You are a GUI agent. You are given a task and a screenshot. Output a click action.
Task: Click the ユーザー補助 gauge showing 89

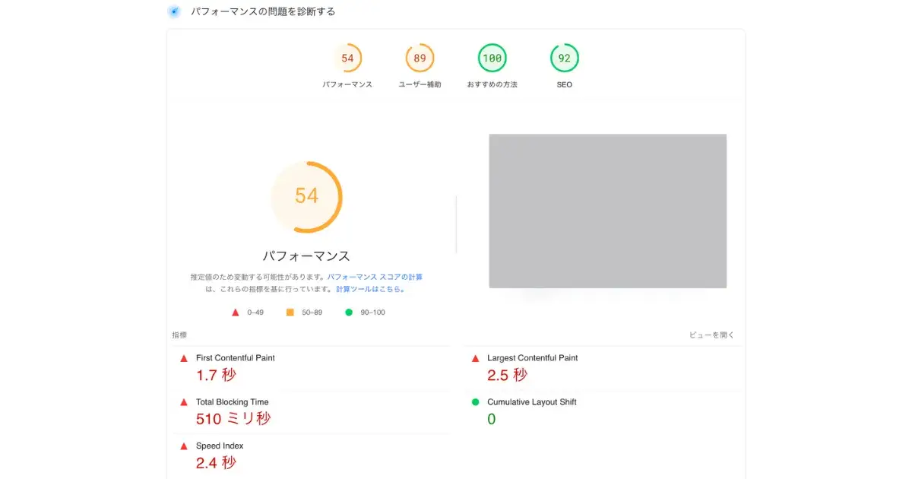[419, 57]
